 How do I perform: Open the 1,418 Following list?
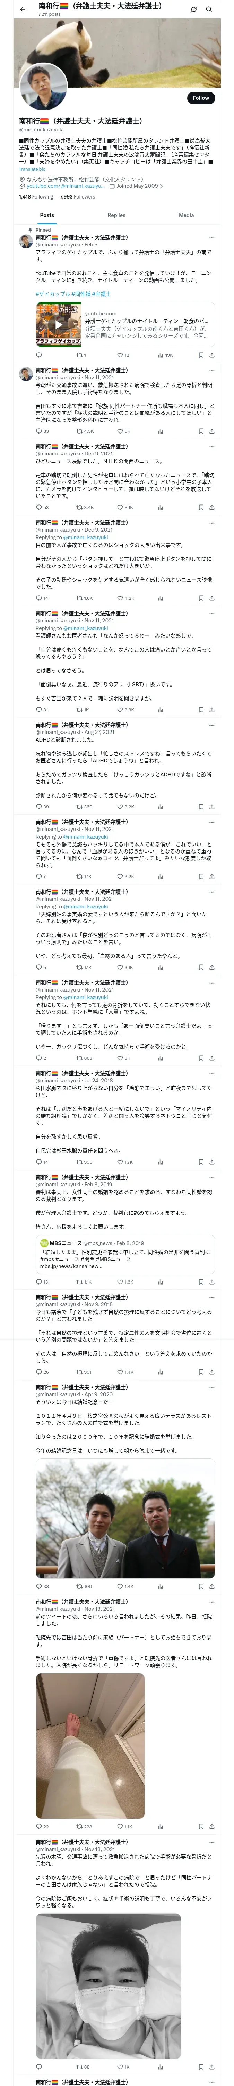pos(36,197)
